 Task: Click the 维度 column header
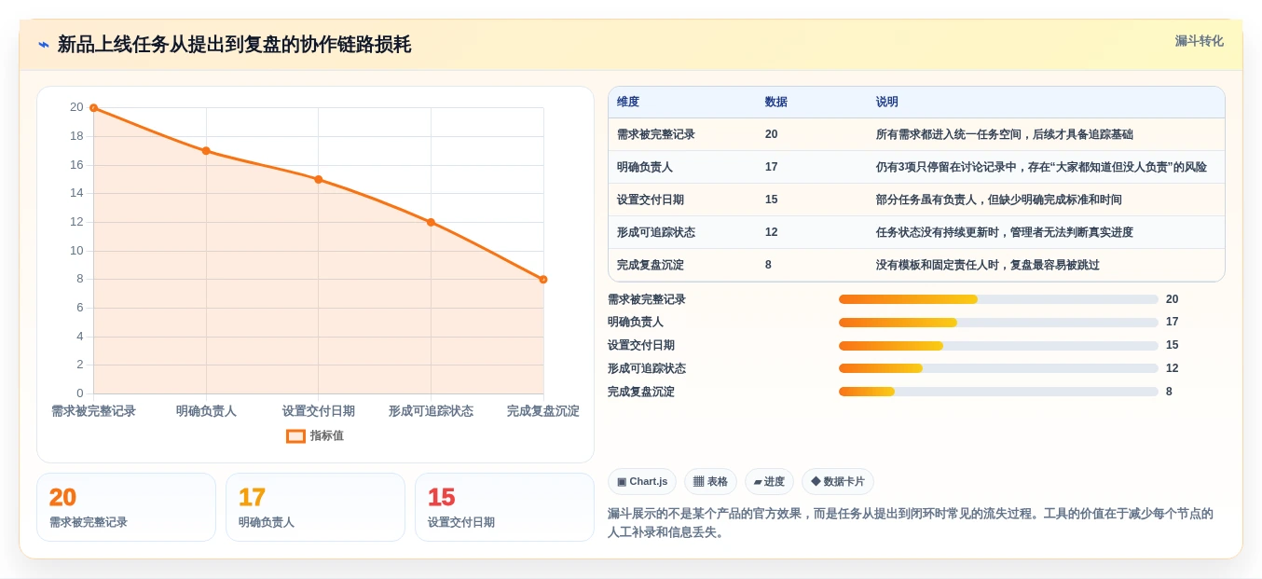point(628,102)
